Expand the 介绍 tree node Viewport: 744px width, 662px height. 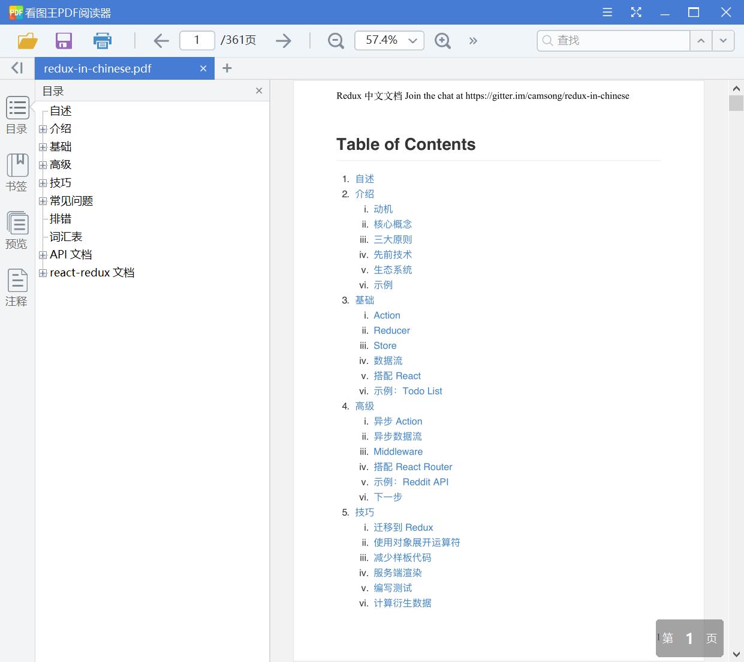43,129
